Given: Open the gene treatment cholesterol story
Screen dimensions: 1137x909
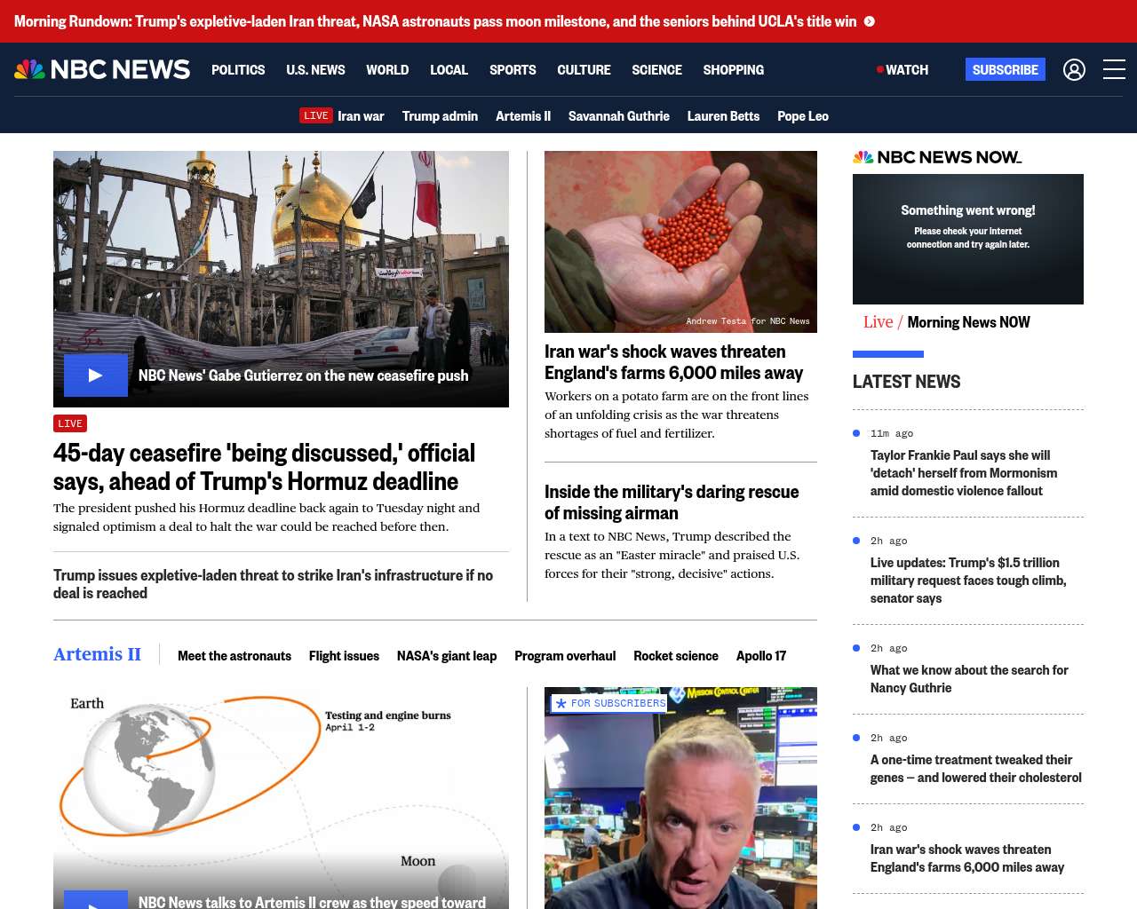Looking at the screenshot, I should [976, 769].
